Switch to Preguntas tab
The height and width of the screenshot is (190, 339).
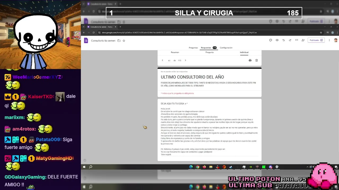click(193, 48)
